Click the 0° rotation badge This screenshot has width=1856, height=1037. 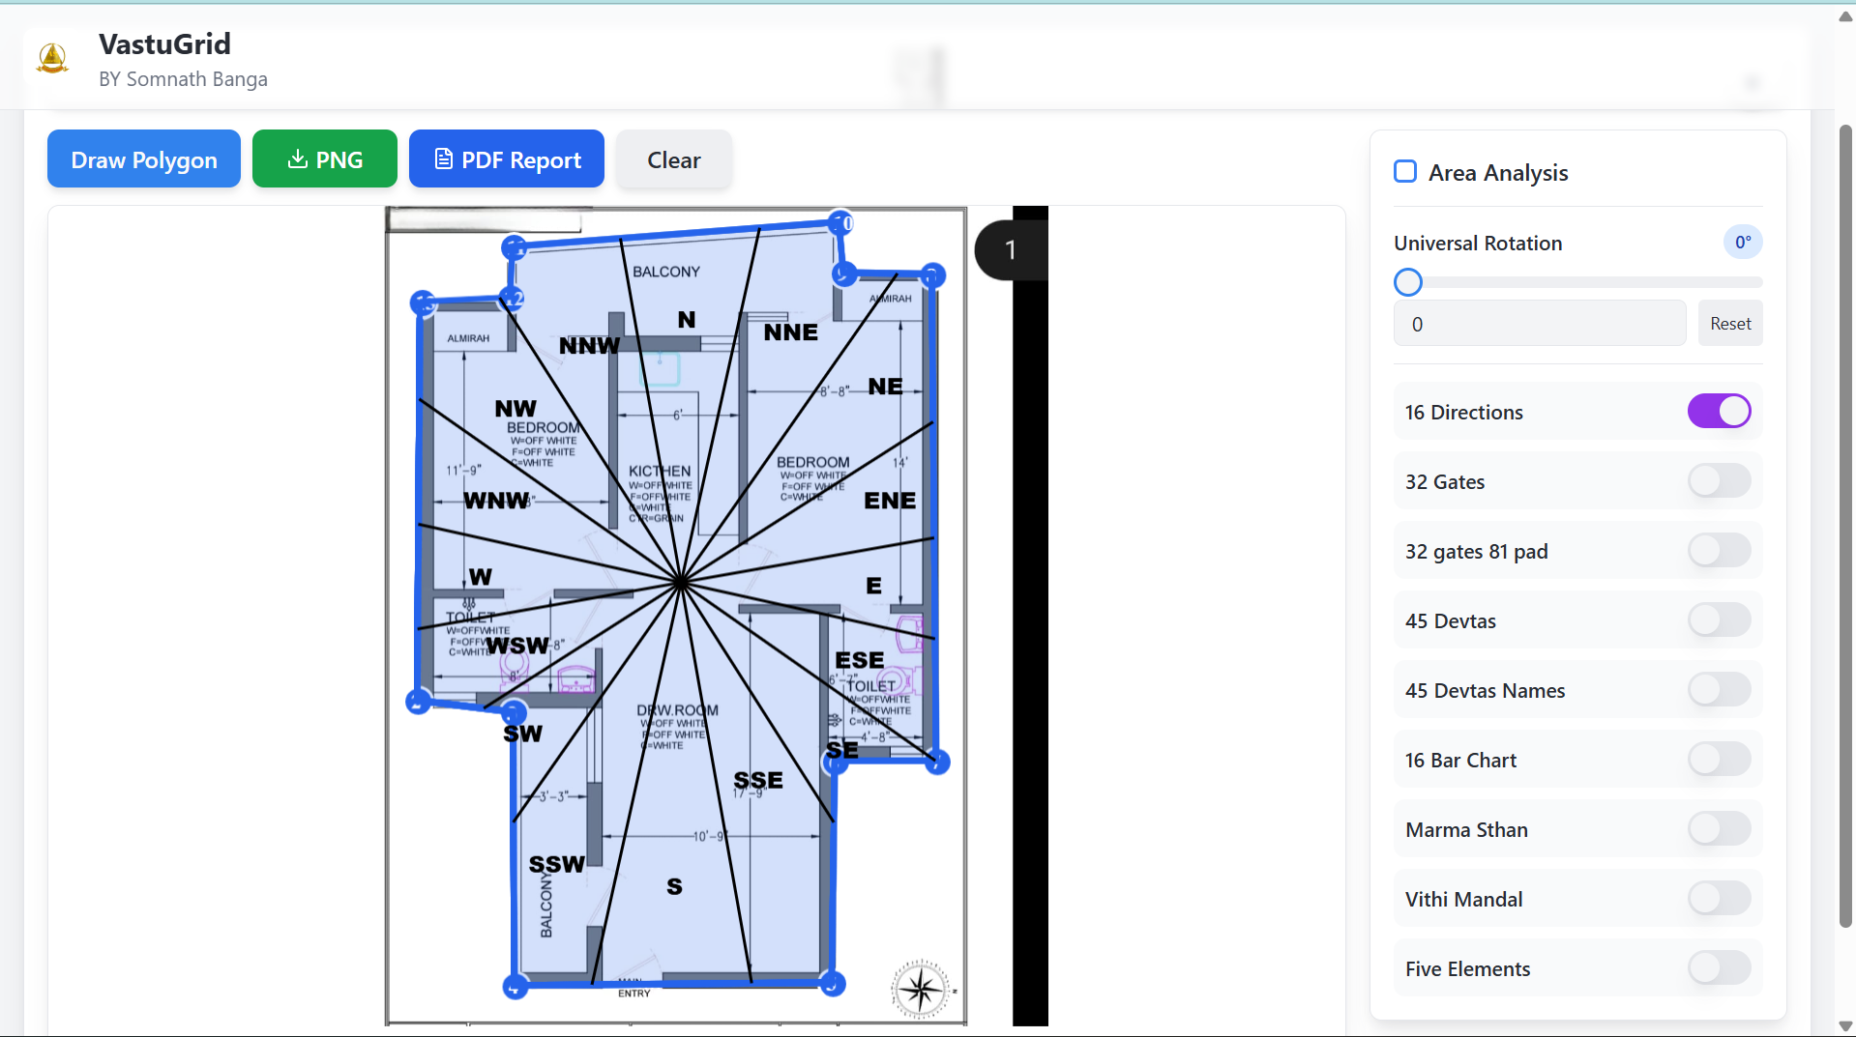point(1742,242)
